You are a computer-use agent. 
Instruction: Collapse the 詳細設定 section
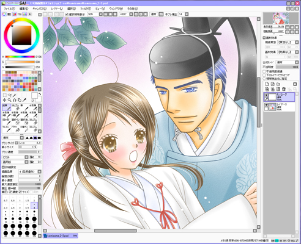pos(3,167)
